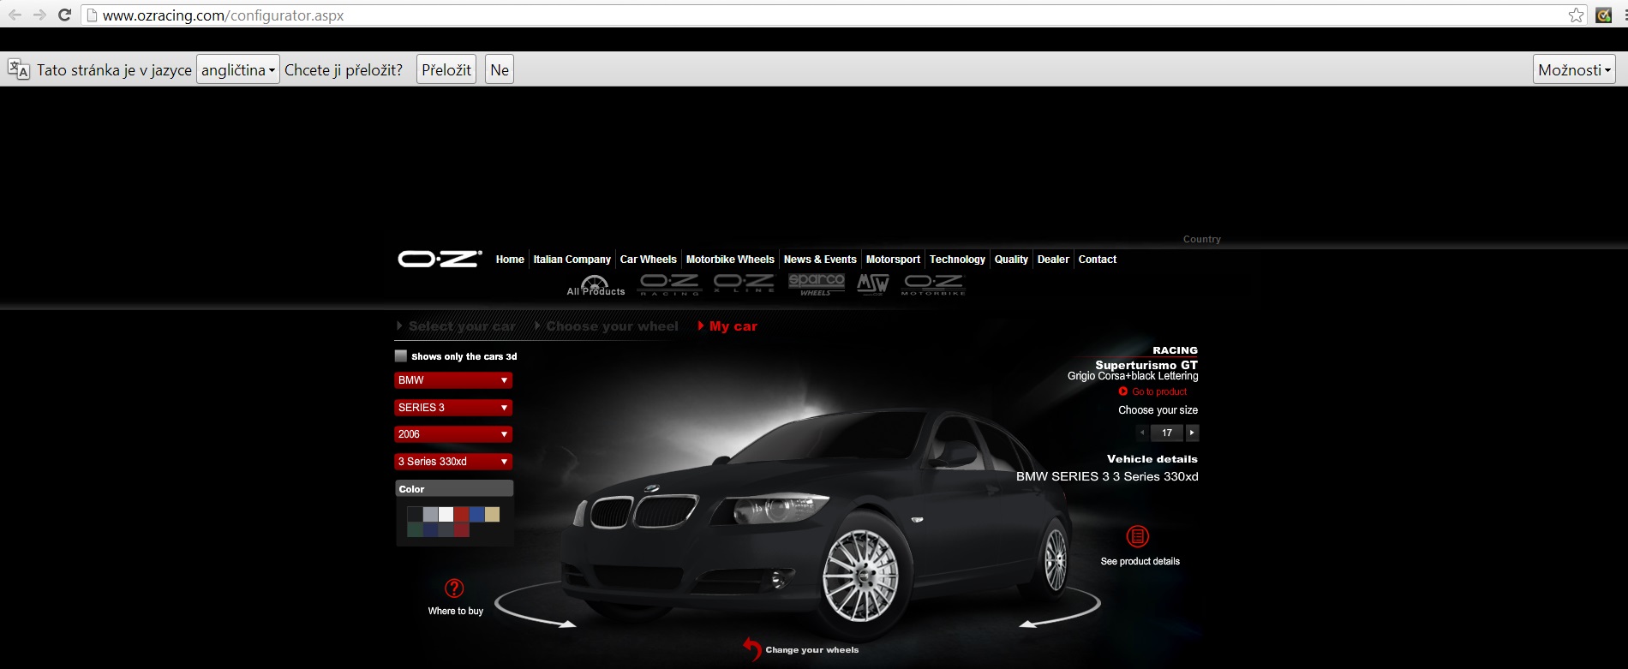The image size is (1628, 669).
Task: Open the 2006 year dropdown
Action: pyautogui.click(x=453, y=434)
